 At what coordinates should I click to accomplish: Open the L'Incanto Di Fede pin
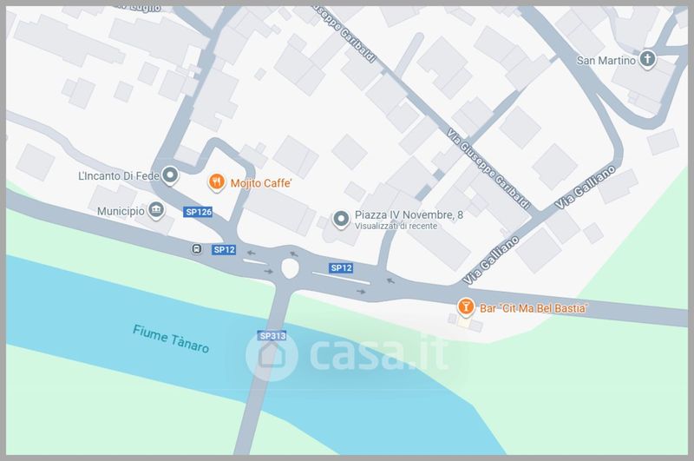click(169, 175)
